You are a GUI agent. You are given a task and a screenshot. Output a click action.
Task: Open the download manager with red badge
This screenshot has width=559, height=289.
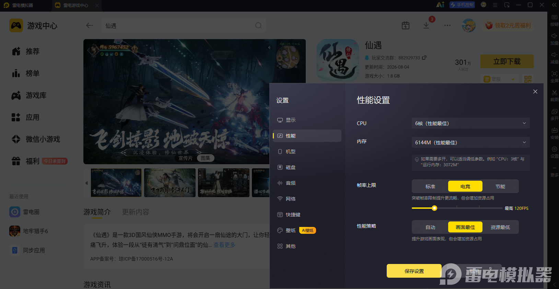click(426, 25)
